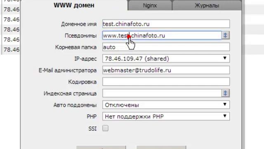264x149 pixels.
Task: Click the Корневая папка label
Action: click(x=76, y=47)
